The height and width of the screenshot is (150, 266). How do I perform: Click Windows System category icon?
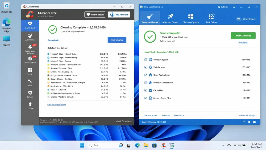pos(151,60)
